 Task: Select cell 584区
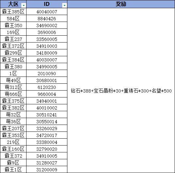13,18
